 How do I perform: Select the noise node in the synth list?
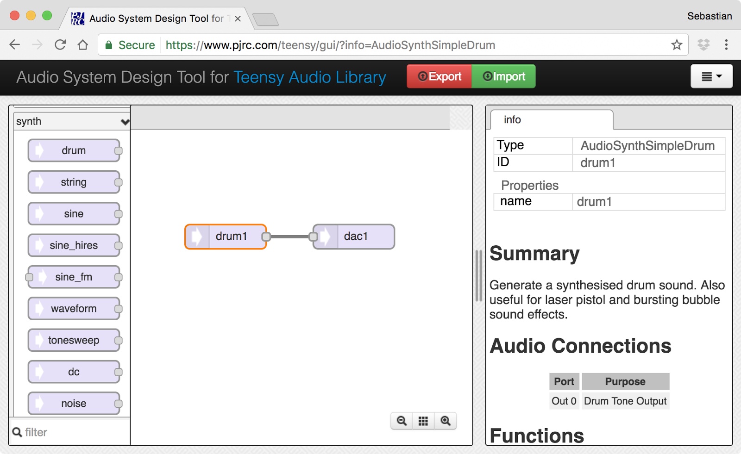[74, 403]
